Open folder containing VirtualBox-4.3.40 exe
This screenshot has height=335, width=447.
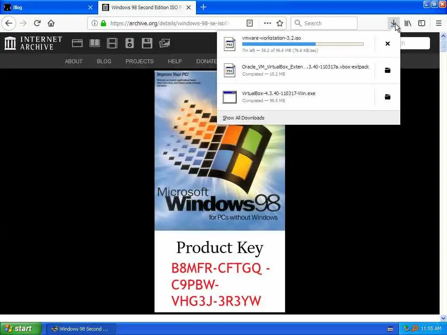point(388,97)
